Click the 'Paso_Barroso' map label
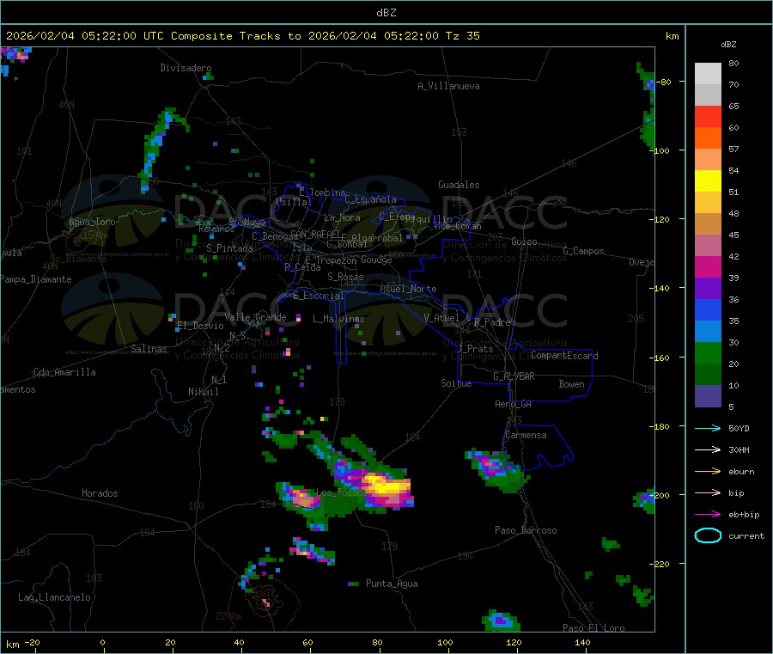The height and width of the screenshot is (654, 773). (x=526, y=530)
